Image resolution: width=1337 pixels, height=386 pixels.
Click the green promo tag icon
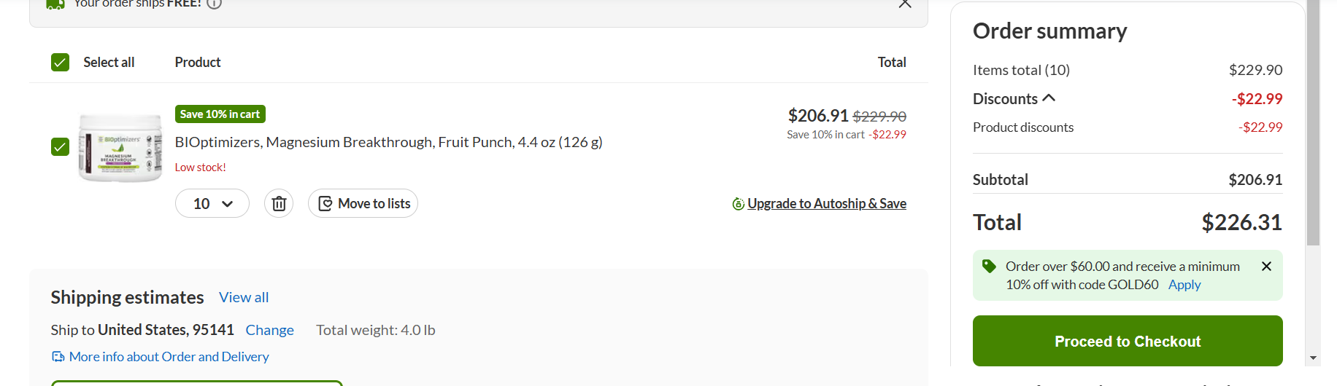point(989,267)
